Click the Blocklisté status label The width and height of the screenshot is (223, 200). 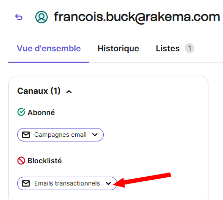point(45,161)
